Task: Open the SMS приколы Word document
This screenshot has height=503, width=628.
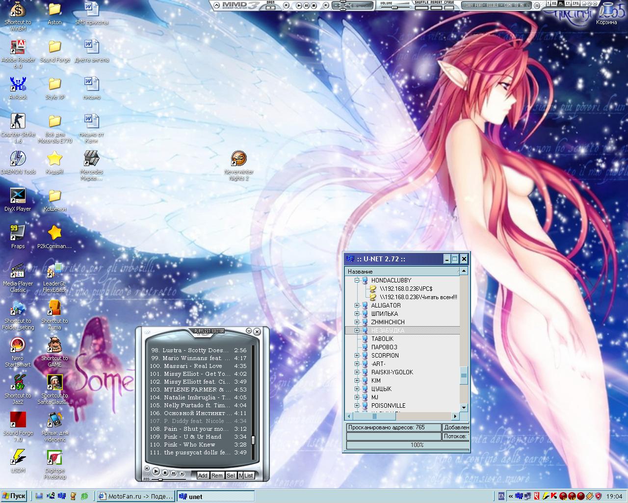Action: click(92, 13)
